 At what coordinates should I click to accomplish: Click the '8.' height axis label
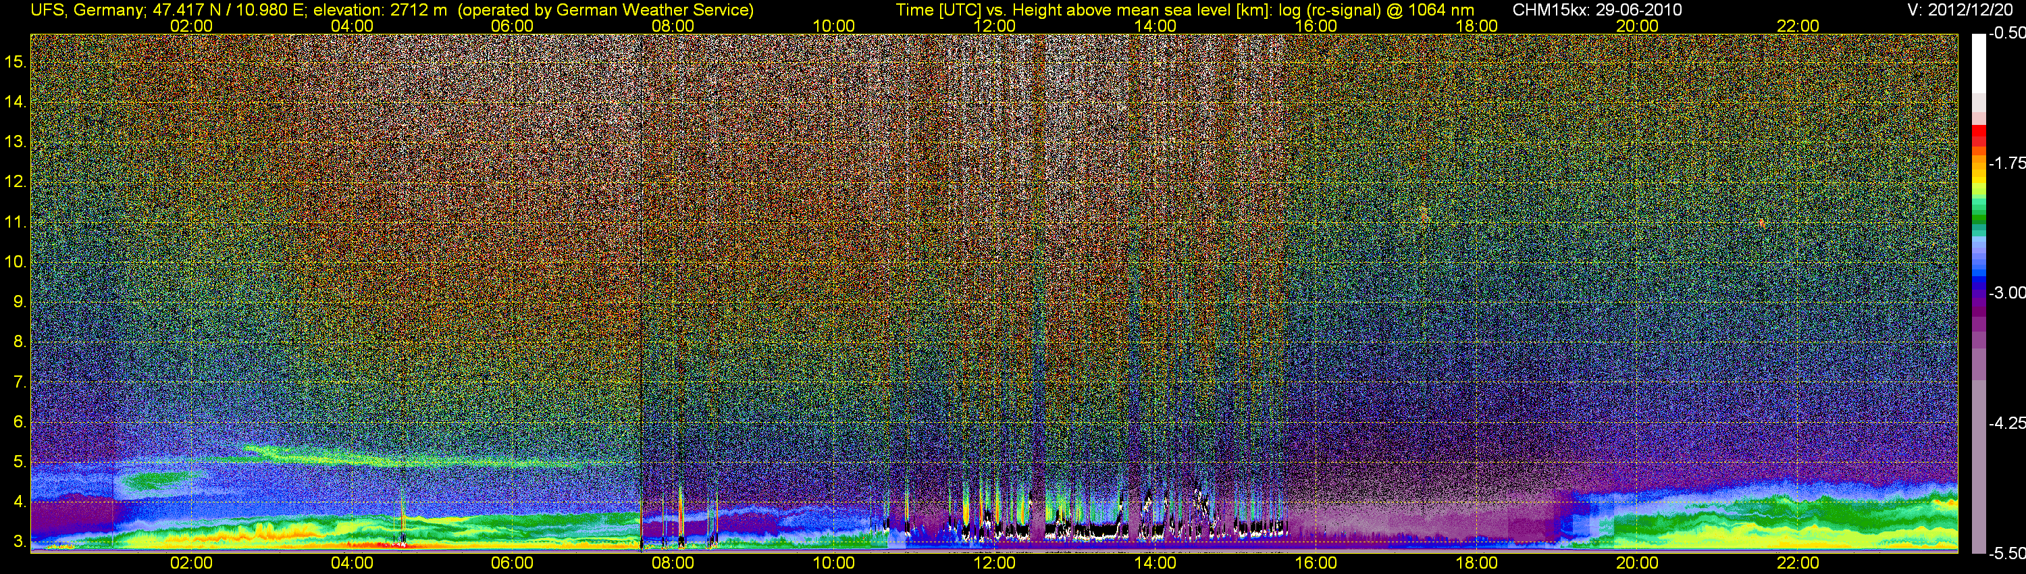tap(20, 341)
